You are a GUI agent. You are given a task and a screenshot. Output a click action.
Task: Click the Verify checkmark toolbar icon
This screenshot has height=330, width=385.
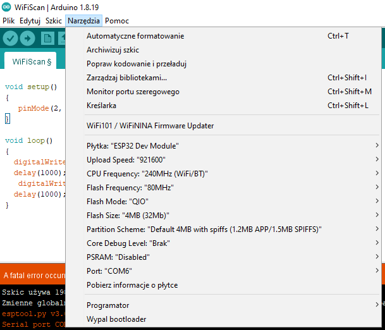[x=10, y=39]
